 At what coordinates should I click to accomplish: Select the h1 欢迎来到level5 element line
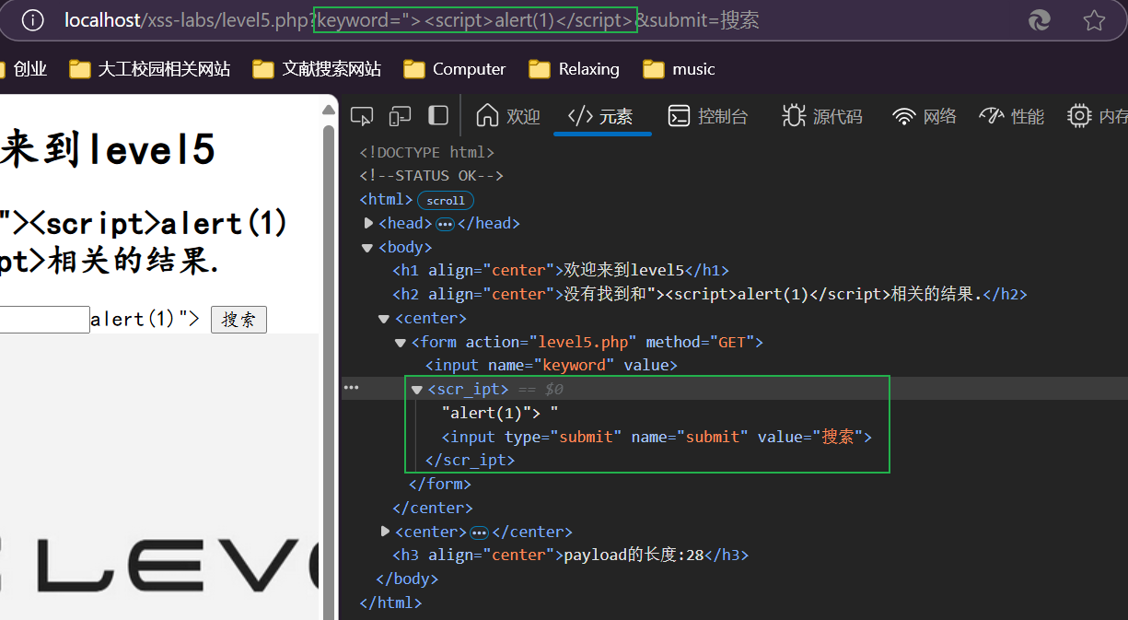coord(561,270)
